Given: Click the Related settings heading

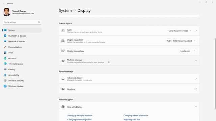Looking at the screenshot, I should (66, 72).
